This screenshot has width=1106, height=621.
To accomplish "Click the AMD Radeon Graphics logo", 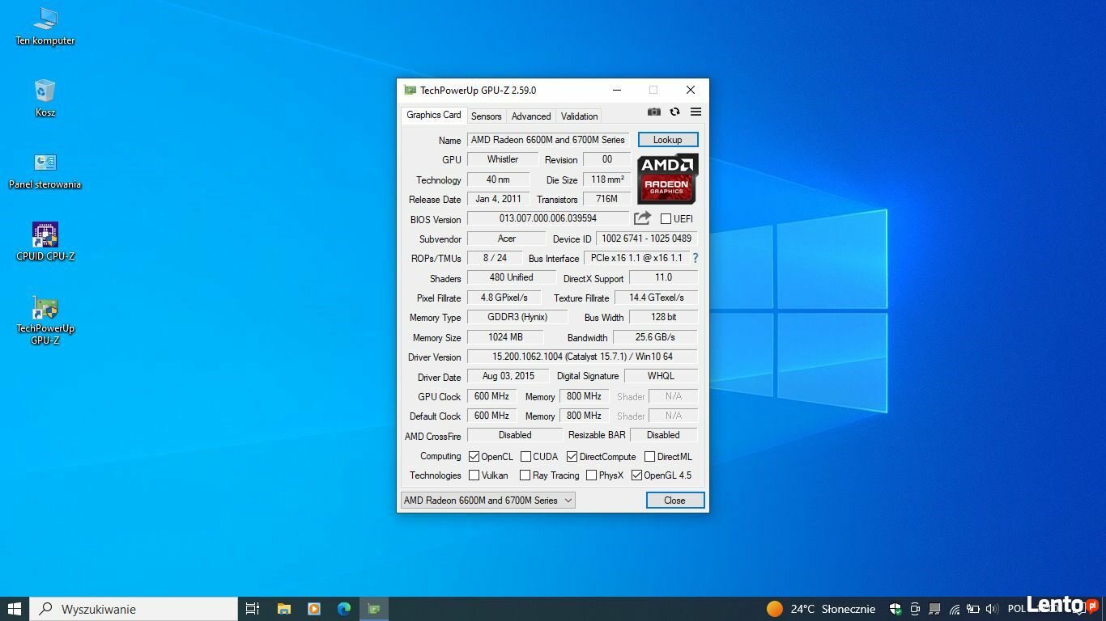I will coord(667,179).
